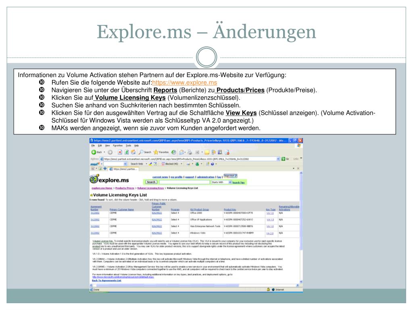The image size is (413, 310).
Task: Click the current news link
Action: tap(160, 177)
